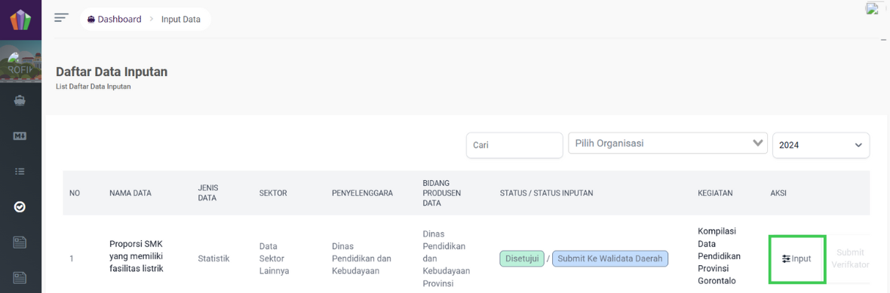890x293 pixels.
Task: Click the NAMA DATA column header
Action: 130,193
